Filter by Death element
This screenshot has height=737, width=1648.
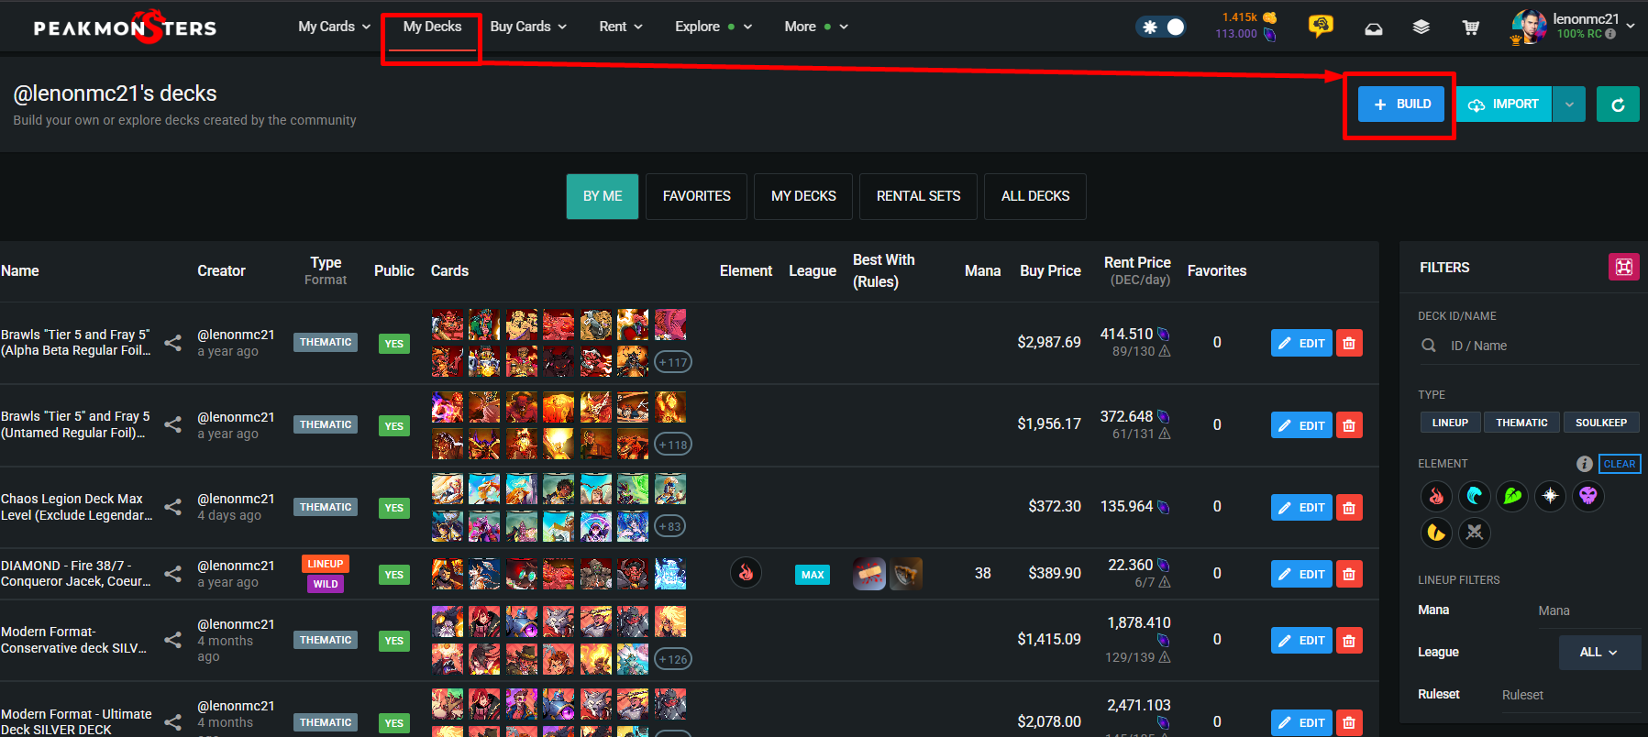coord(1588,496)
